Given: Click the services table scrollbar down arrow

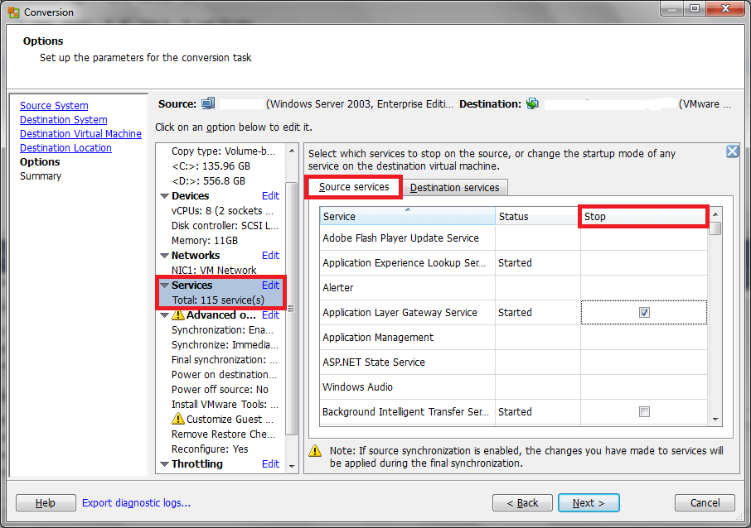Looking at the screenshot, I should (x=715, y=420).
